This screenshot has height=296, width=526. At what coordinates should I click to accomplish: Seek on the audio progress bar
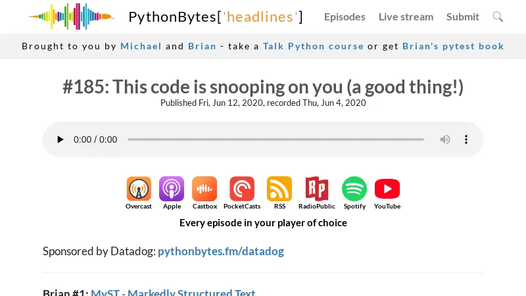[275, 139]
